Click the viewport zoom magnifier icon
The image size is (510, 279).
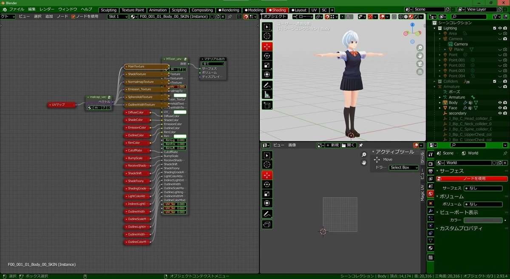pyautogui.click(x=420, y=48)
